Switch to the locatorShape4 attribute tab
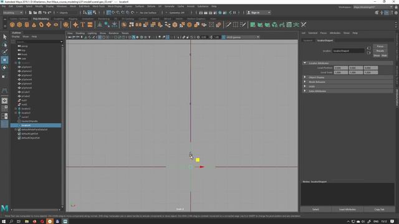This screenshot has width=399, height=224. pyautogui.click(x=325, y=40)
